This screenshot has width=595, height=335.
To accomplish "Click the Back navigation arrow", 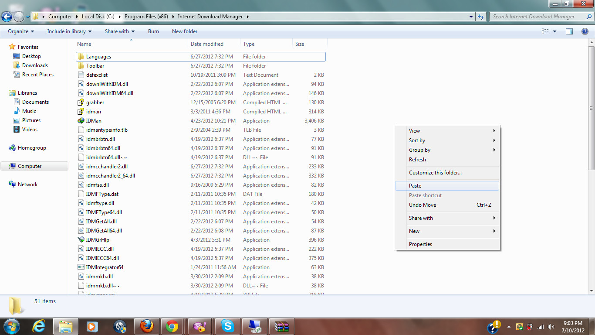I will pyautogui.click(x=7, y=17).
